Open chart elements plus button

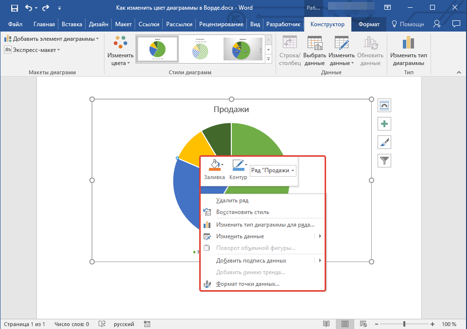(384, 124)
